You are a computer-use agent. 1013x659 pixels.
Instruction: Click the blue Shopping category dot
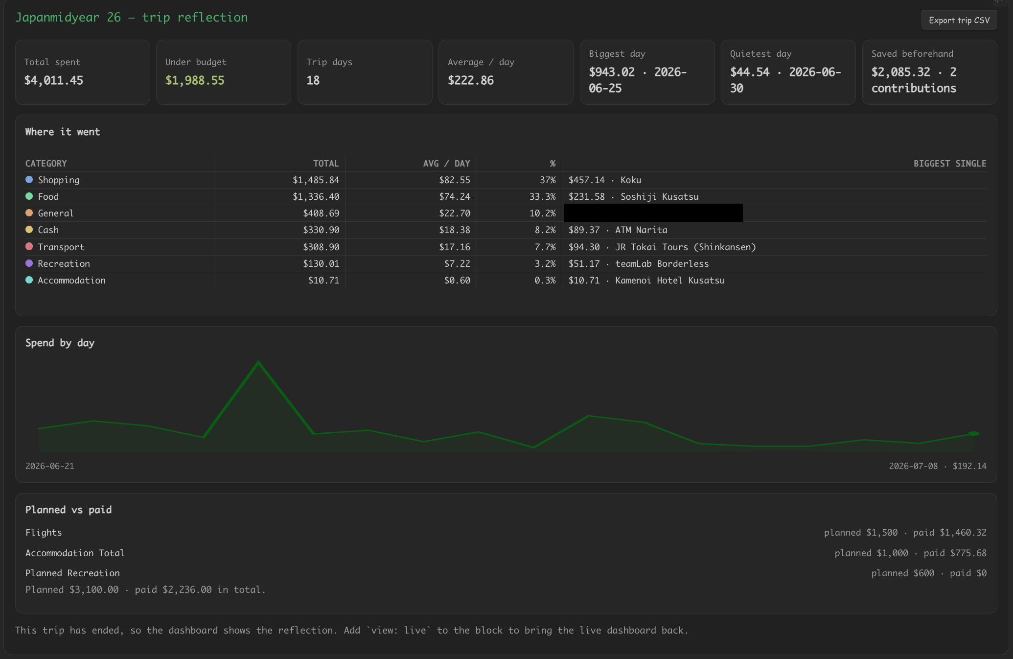[29, 180]
